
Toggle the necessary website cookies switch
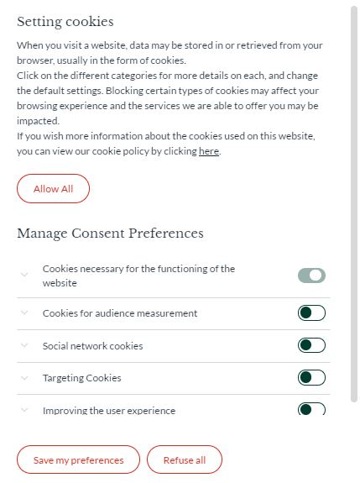pyautogui.click(x=311, y=276)
